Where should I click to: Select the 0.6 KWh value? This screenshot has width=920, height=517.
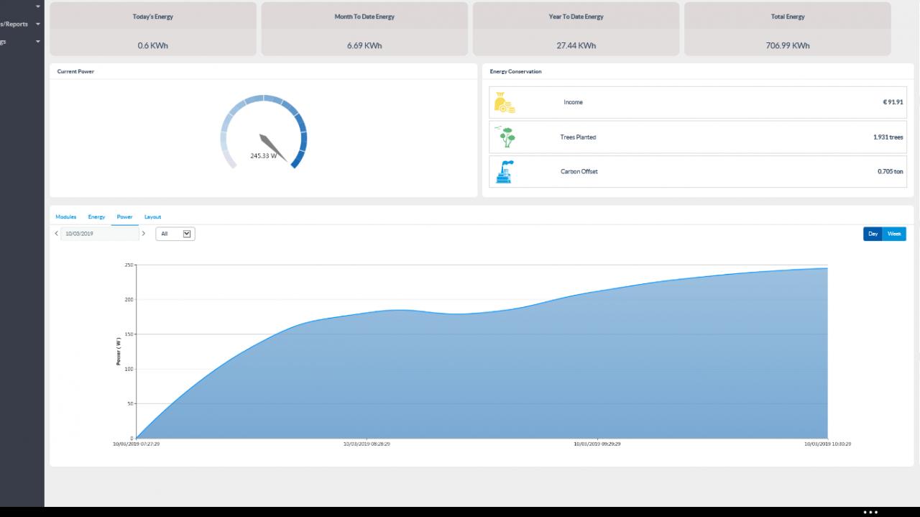[153, 45]
